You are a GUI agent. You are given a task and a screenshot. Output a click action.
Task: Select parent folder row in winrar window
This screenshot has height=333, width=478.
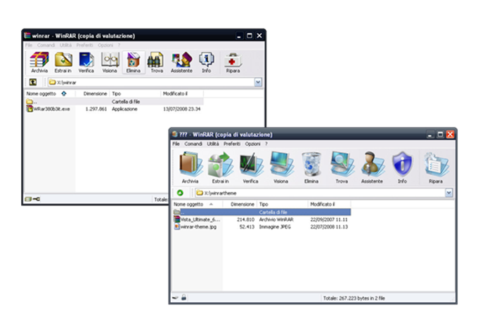[115, 102]
